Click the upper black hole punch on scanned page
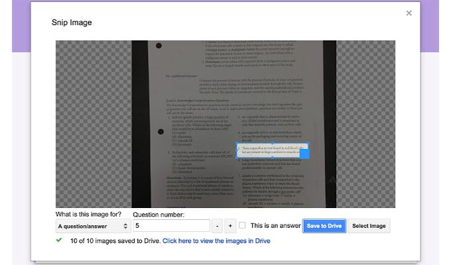The height and width of the screenshot is (265, 451). pos(159,46)
